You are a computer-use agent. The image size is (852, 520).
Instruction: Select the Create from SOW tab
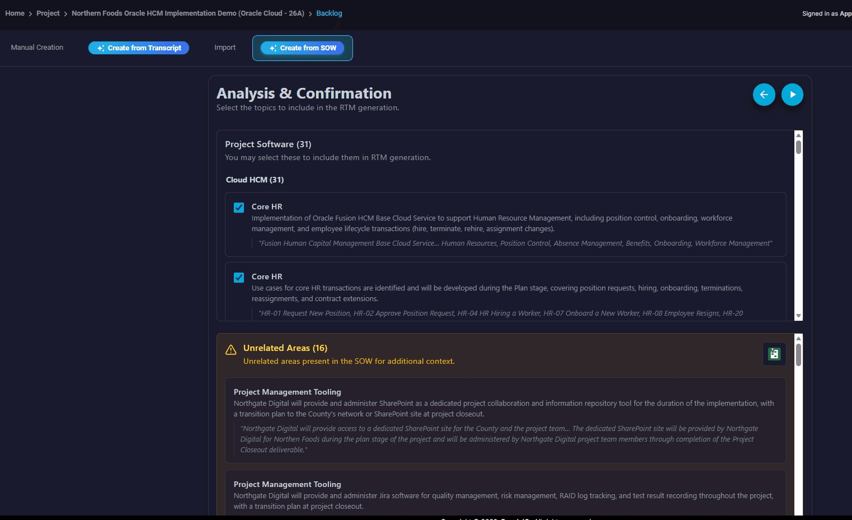coord(302,48)
